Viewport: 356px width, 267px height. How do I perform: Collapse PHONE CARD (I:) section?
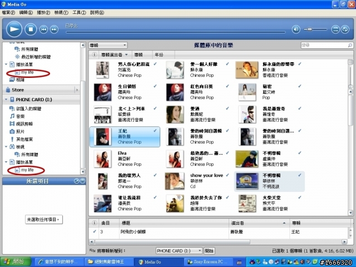tap(6, 100)
